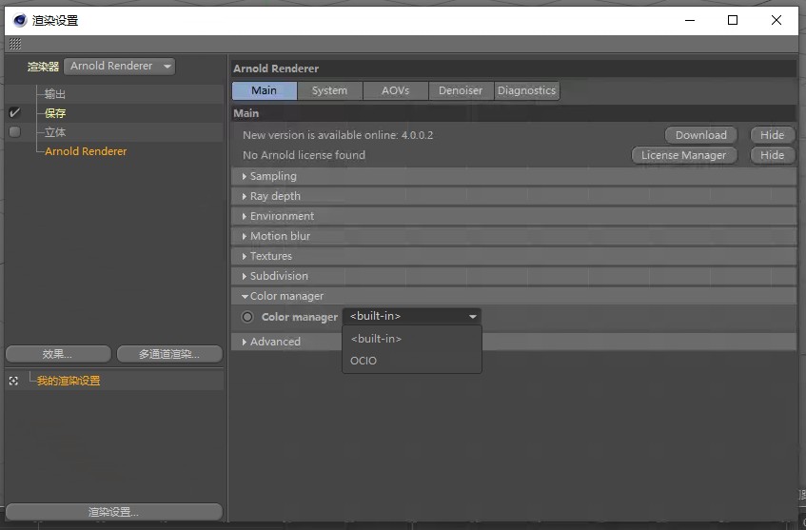The height and width of the screenshot is (530, 806).
Task: Choose <built-in> from the dropdown list
Action: coord(412,339)
